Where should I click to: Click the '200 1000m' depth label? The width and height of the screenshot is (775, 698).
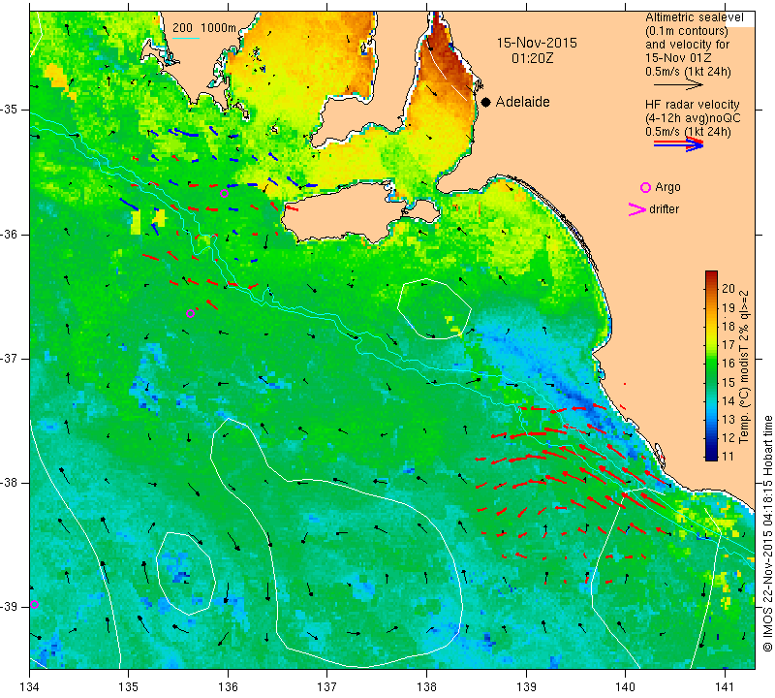coord(204,28)
